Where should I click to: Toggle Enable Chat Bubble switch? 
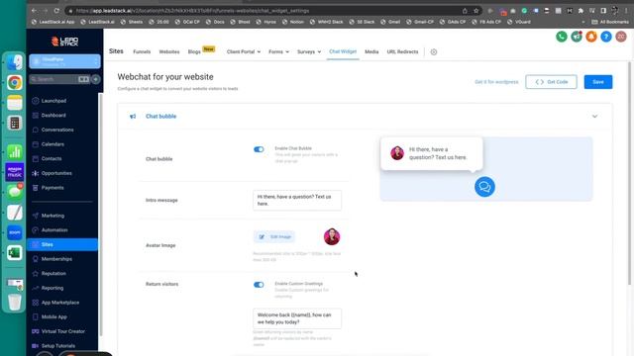pos(259,149)
